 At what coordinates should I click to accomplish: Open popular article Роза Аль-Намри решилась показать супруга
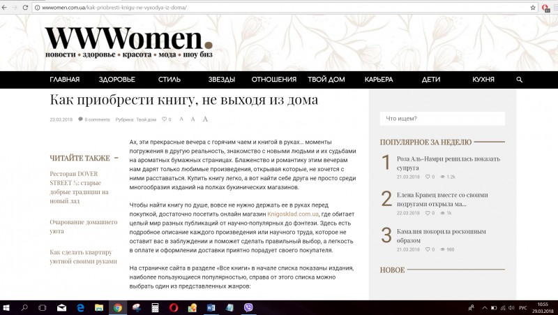click(x=448, y=163)
